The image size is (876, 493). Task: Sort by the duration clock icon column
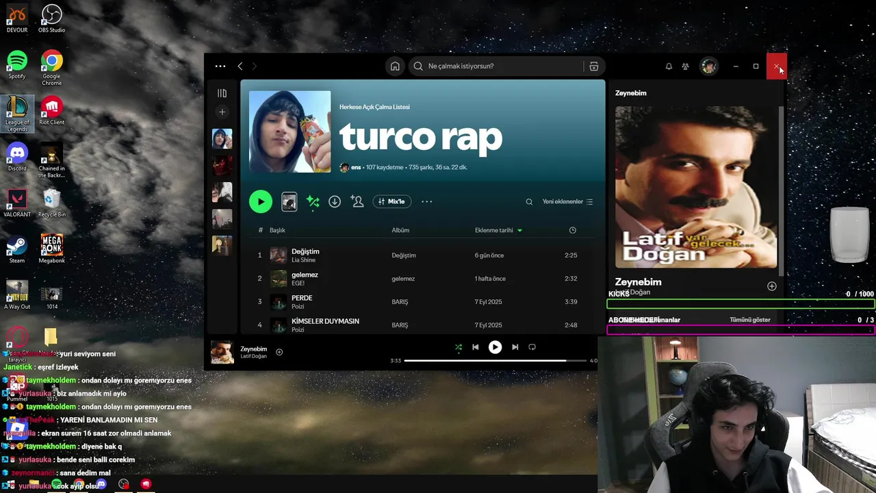(573, 230)
